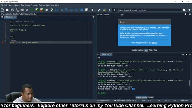Image resolution: width=192 pixels, height=108 pixels.
Task: Save the current file using the floppy icon
Action: tap(12, 10)
